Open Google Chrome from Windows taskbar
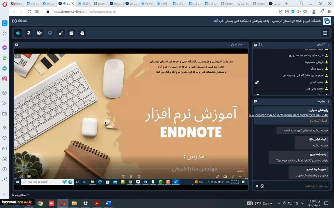 tap(40, 204)
